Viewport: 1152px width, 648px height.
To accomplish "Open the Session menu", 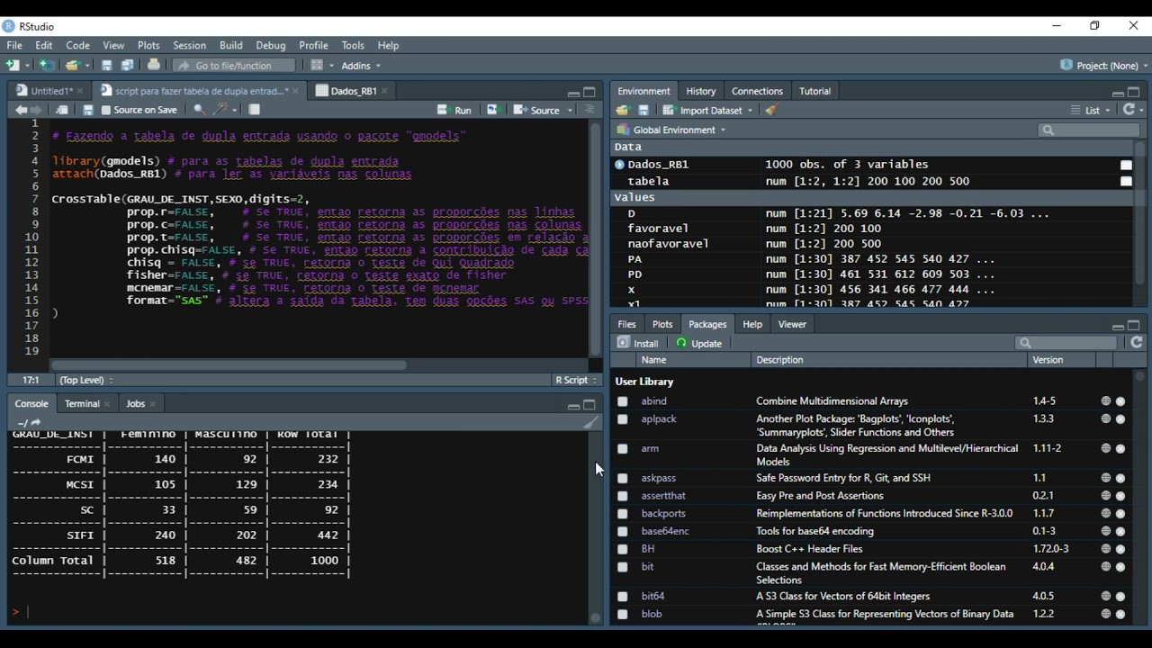I will click(x=189, y=45).
